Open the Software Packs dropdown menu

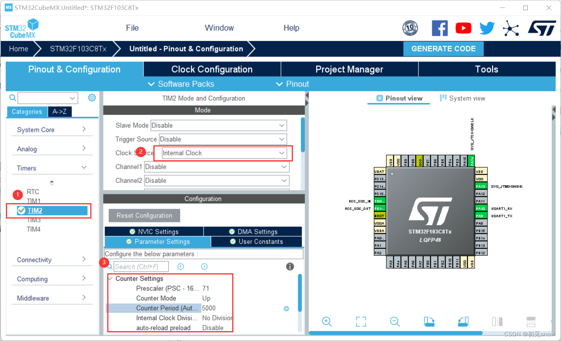181,84
